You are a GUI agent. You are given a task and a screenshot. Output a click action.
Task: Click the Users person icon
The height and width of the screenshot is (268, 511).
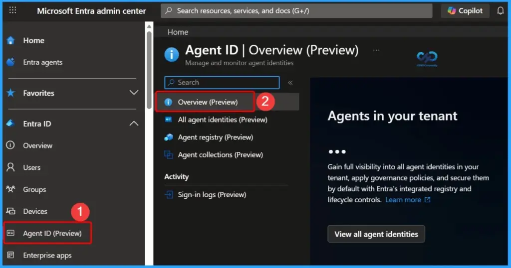(10, 167)
